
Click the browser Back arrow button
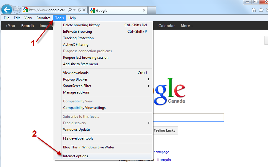7,9
